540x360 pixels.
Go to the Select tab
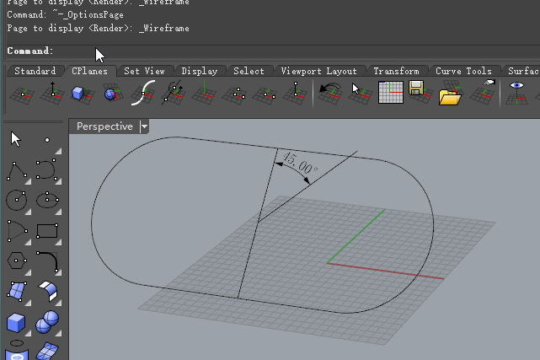(x=249, y=71)
